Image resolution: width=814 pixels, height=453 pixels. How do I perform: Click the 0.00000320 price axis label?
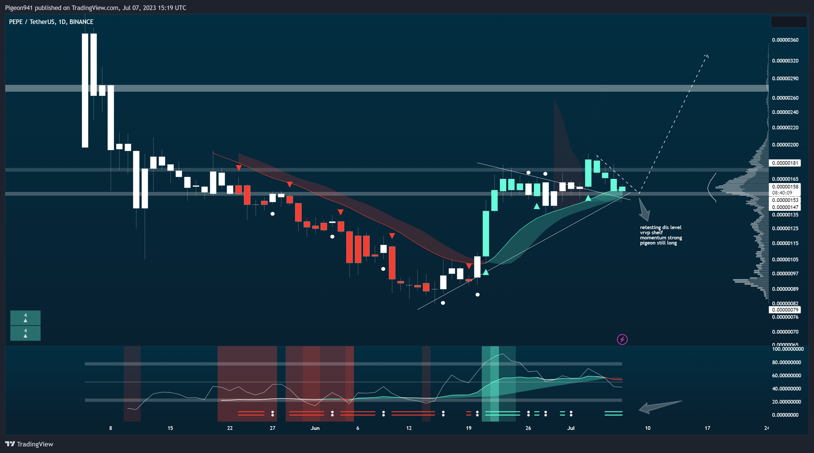pyautogui.click(x=785, y=61)
